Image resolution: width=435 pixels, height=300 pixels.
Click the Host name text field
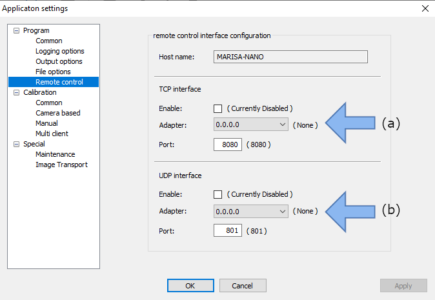coord(290,57)
